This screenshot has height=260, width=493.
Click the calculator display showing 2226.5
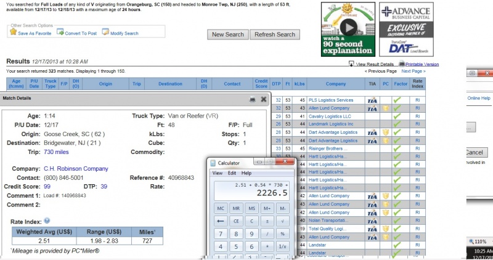pyautogui.click(x=251, y=190)
